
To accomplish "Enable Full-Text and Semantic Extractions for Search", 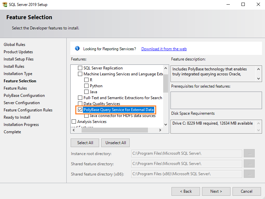I will pyautogui.click(x=80, y=98).
